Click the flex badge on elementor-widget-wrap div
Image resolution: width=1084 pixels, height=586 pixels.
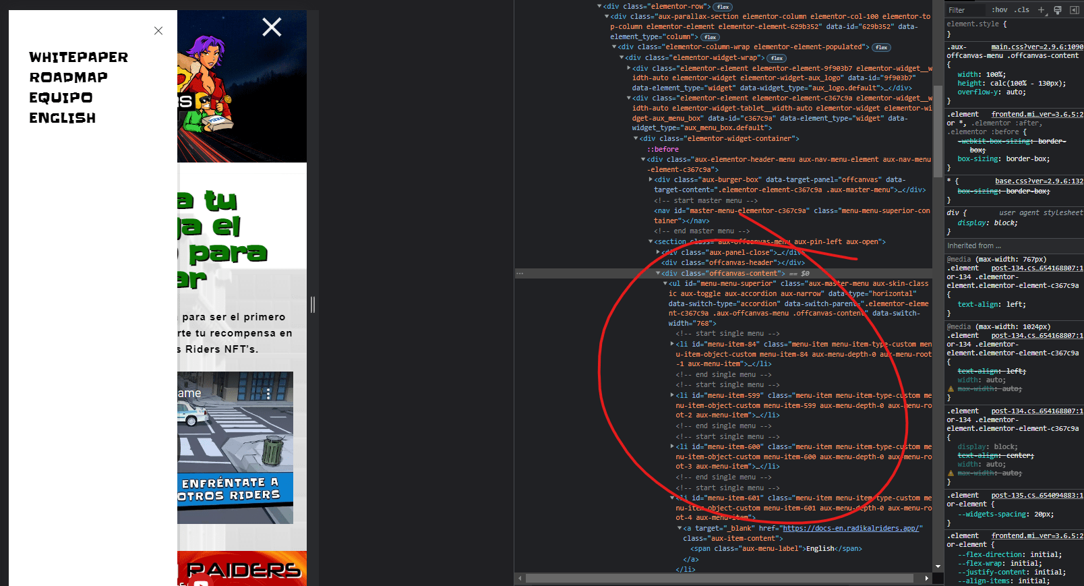click(777, 58)
